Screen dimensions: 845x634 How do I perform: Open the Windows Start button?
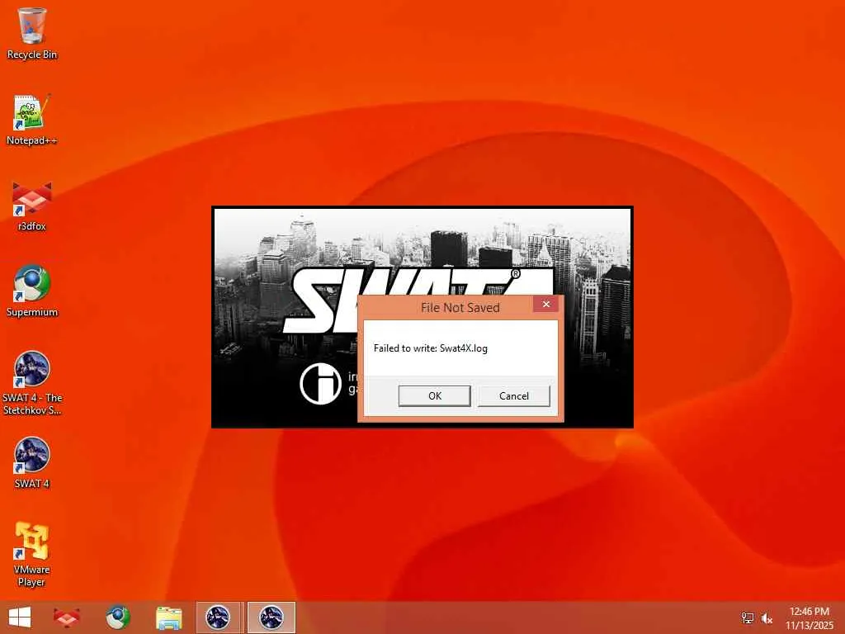click(20, 617)
